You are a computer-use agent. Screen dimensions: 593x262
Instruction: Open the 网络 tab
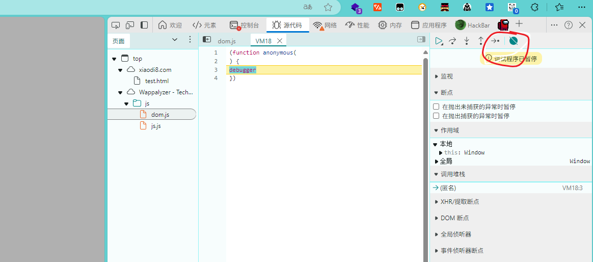(x=325, y=25)
